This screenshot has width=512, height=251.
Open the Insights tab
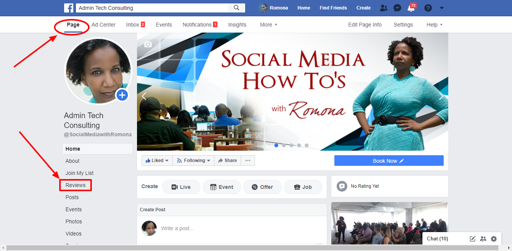[237, 25]
